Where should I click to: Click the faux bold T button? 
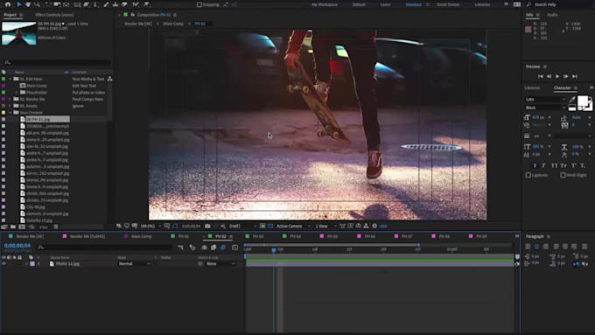pyautogui.click(x=535, y=166)
